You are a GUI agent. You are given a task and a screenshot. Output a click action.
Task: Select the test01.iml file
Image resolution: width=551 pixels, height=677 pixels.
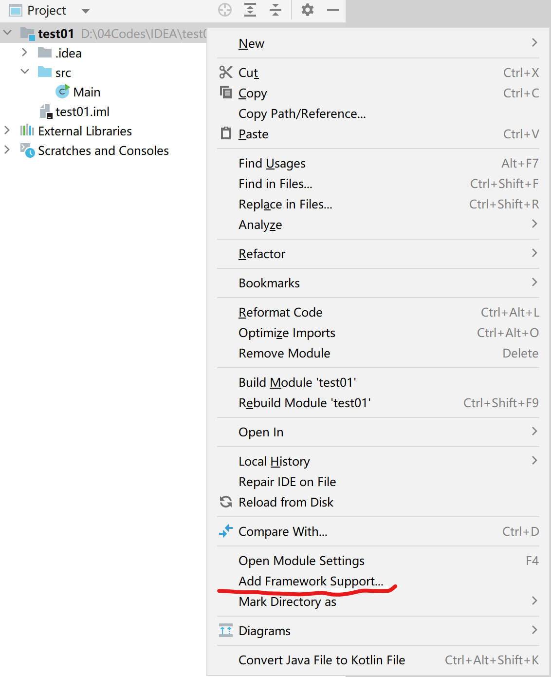[x=82, y=112]
